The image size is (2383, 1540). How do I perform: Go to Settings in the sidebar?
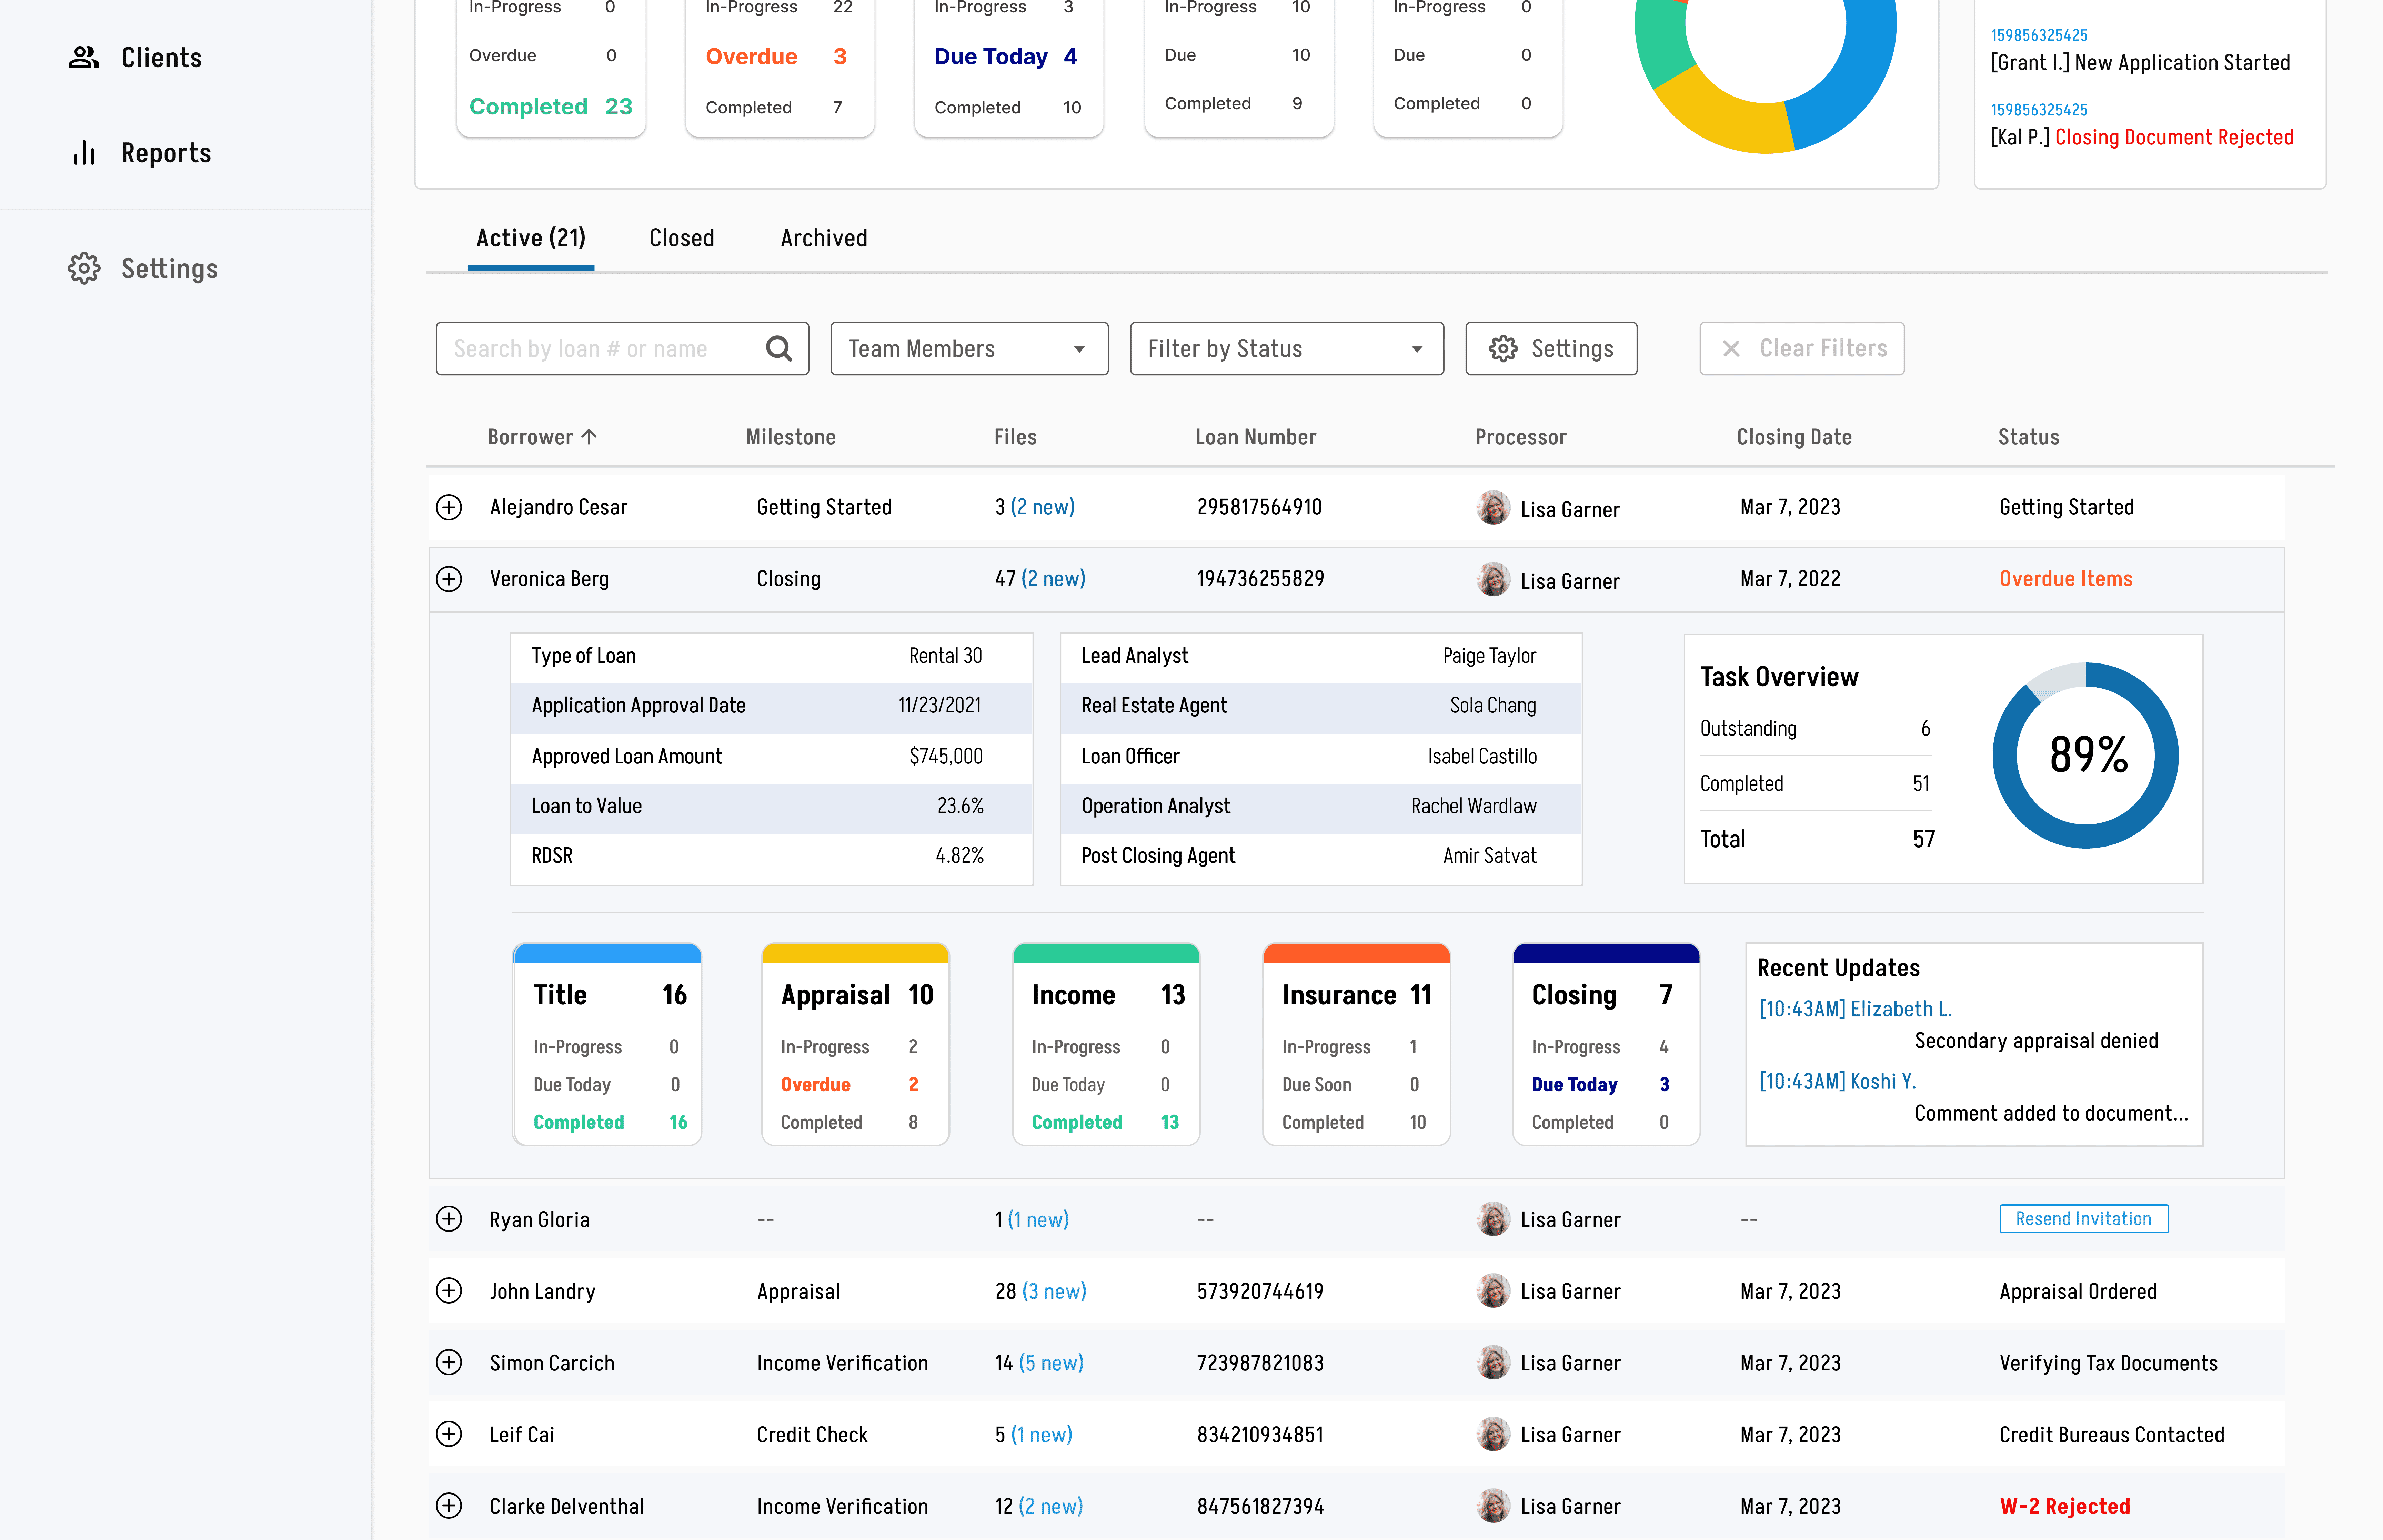pos(169,268)
